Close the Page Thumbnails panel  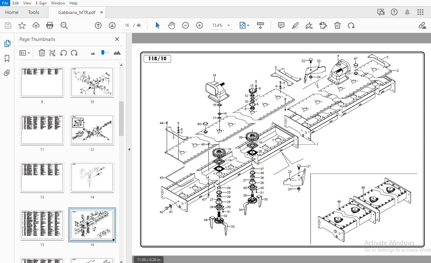click(117, 39)
